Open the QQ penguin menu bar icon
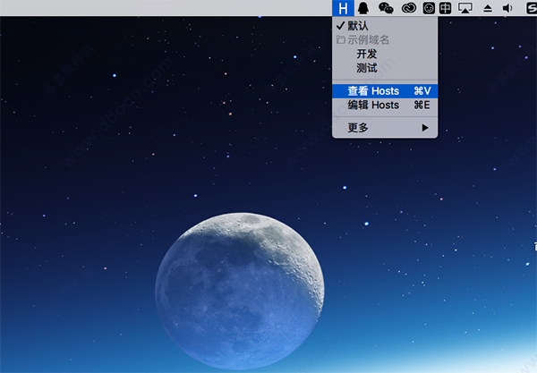The height and width of the screenshot is (373, 537). tap(363, 8)
